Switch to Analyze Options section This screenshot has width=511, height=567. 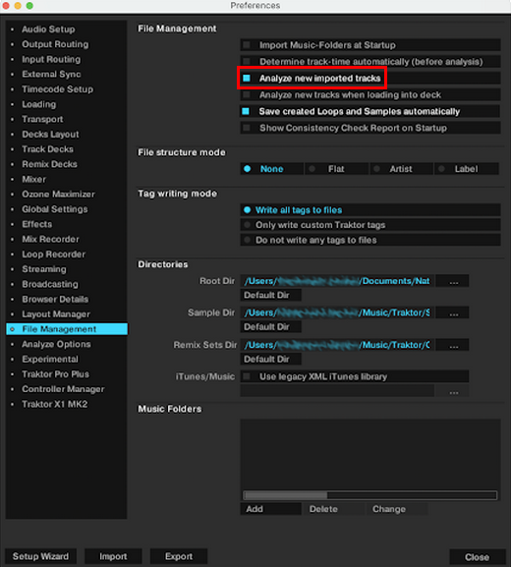point(56,344)
